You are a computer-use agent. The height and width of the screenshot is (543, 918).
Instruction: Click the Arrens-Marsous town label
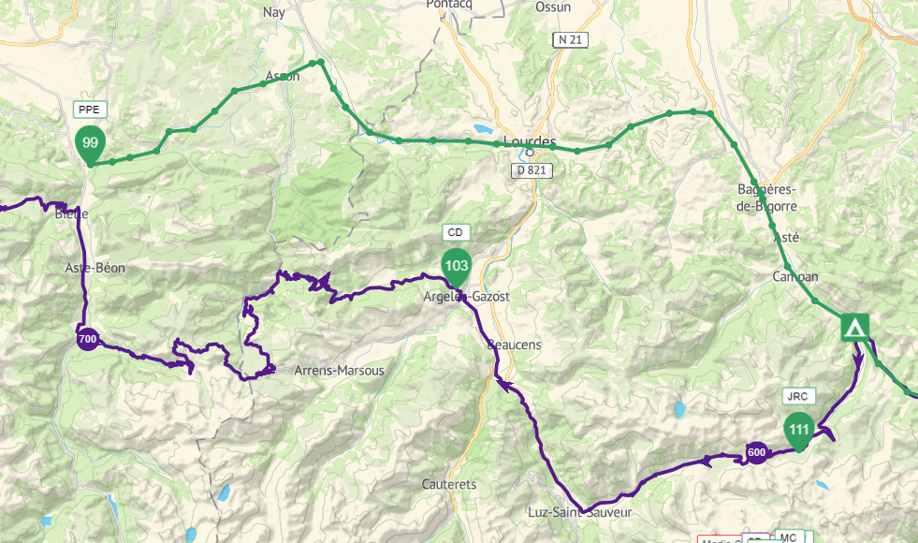click(339, 370)
